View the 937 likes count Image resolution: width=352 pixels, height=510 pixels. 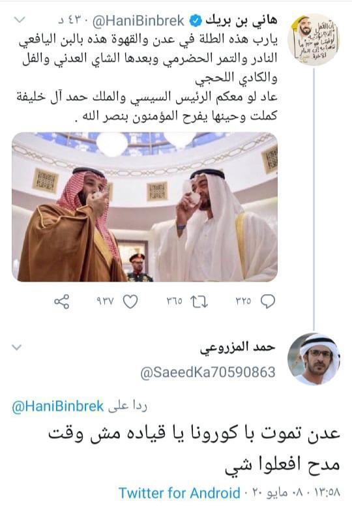[x=105, y=301]
